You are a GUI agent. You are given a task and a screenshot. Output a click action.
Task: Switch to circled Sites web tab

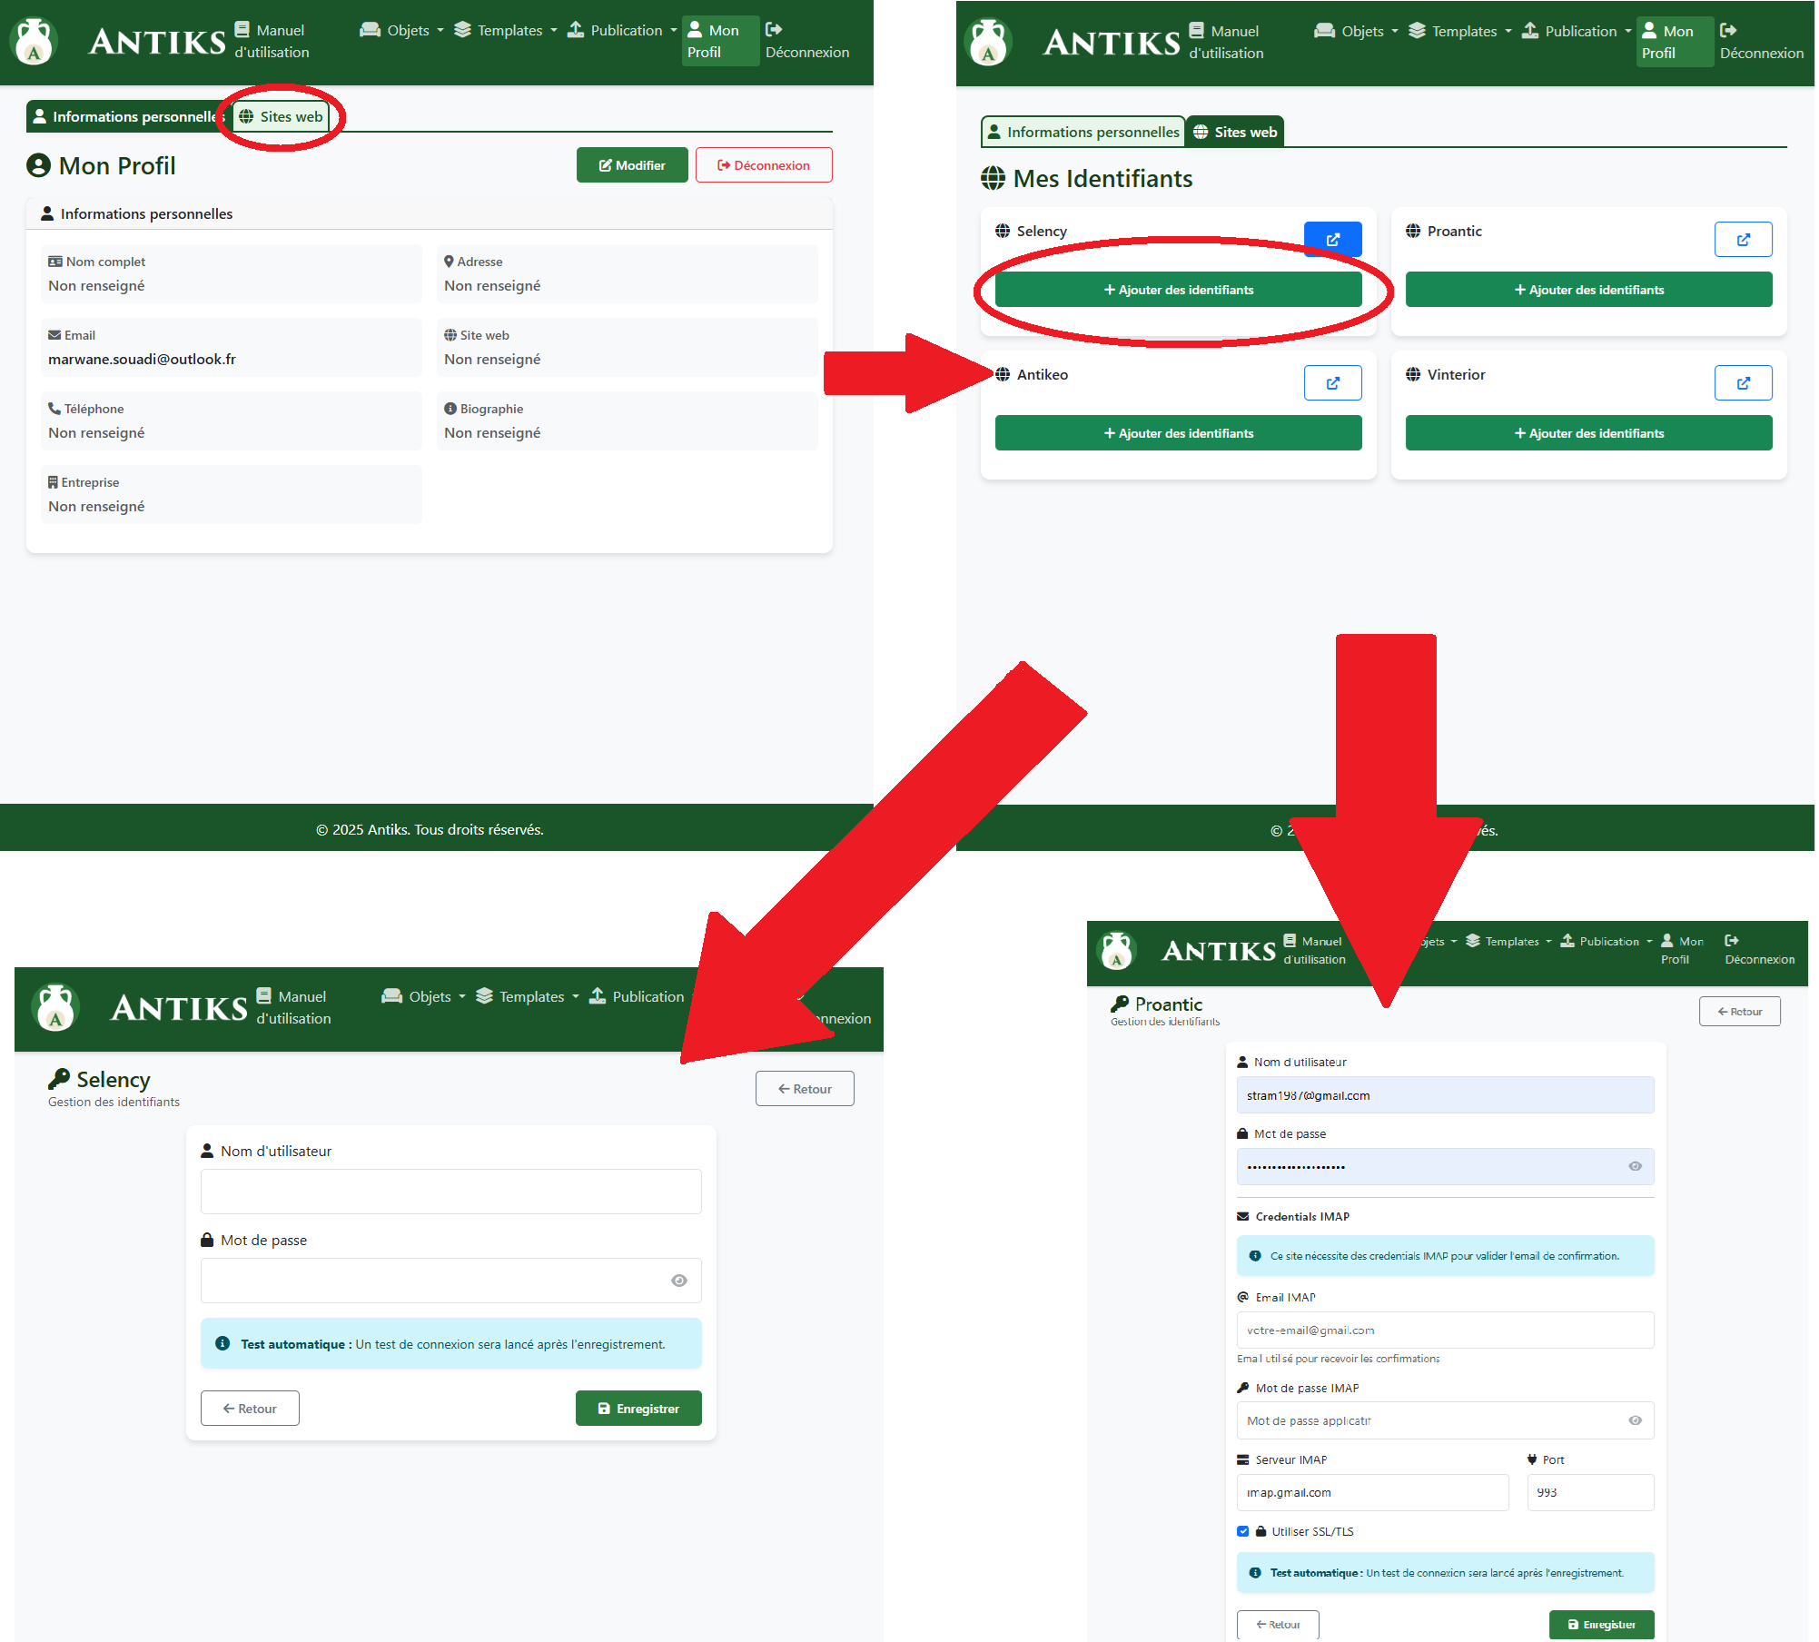point(282,116)
